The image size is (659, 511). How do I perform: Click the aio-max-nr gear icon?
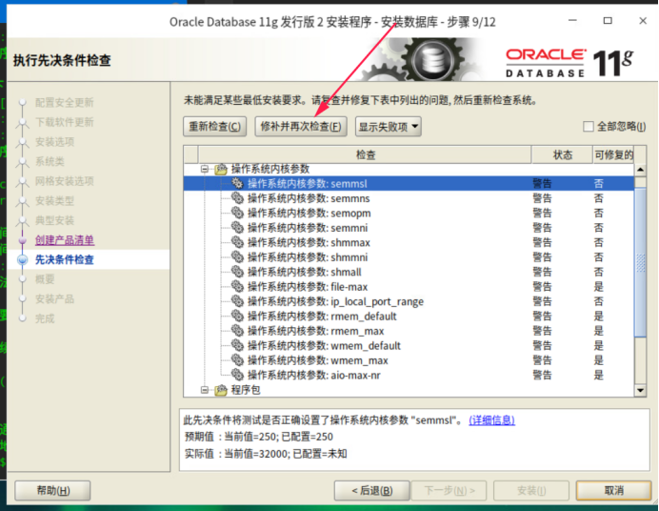tap(237, 375)
